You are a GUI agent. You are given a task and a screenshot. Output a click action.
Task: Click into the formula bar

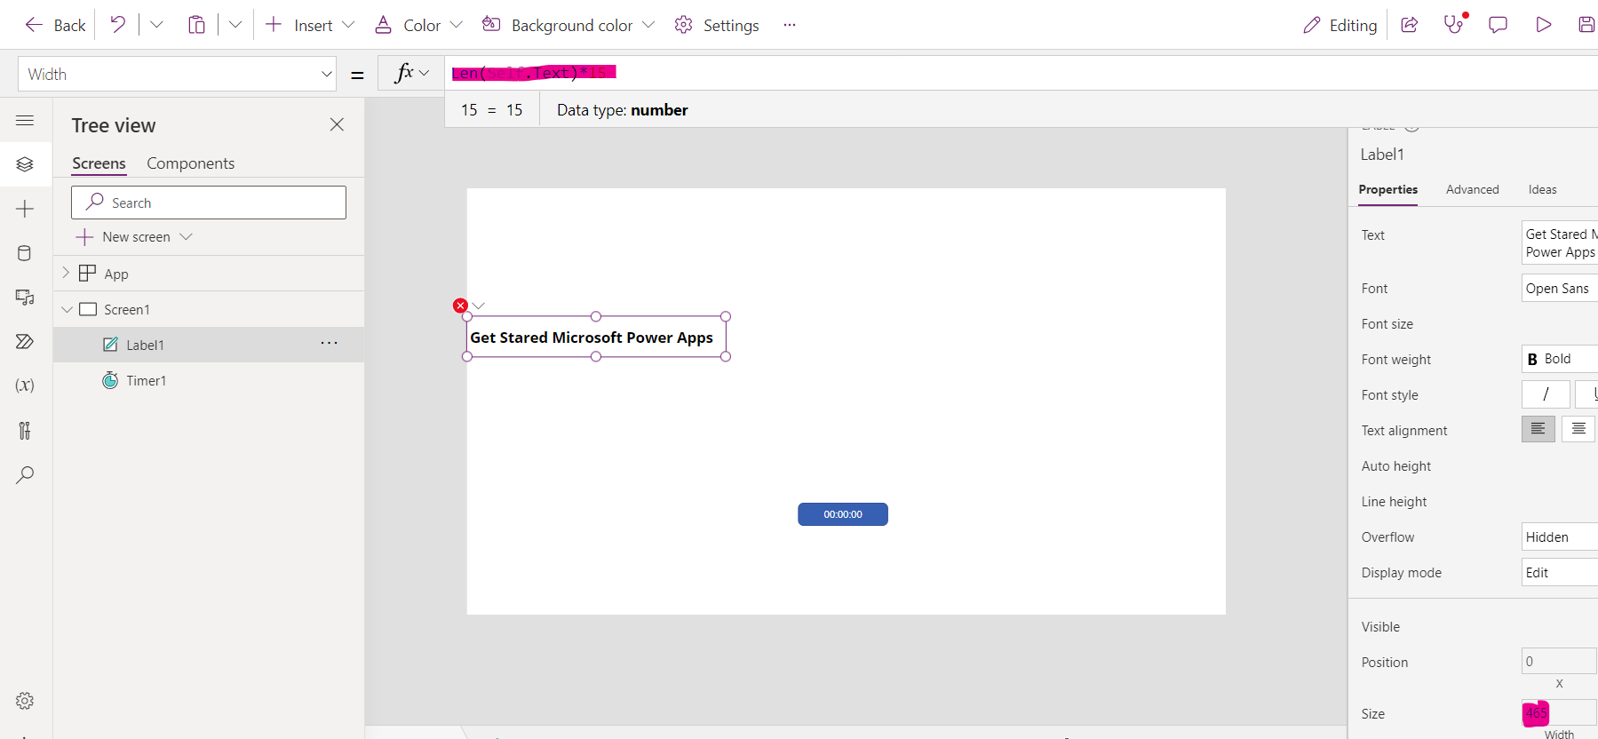[x=1022, y=73]
